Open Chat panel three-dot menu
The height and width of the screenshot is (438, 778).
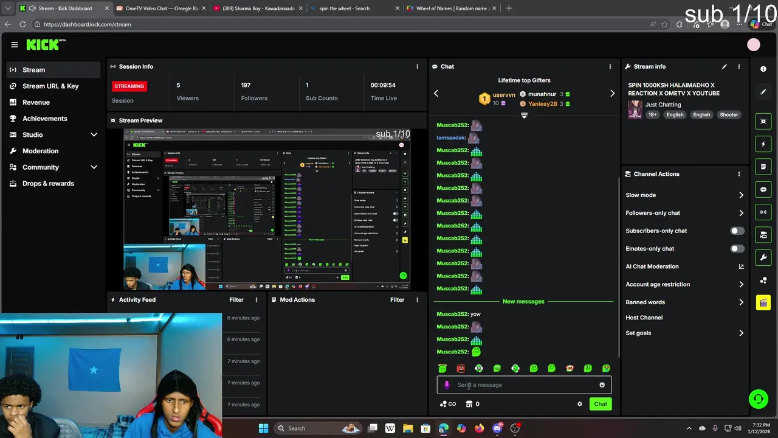[610, 66]
